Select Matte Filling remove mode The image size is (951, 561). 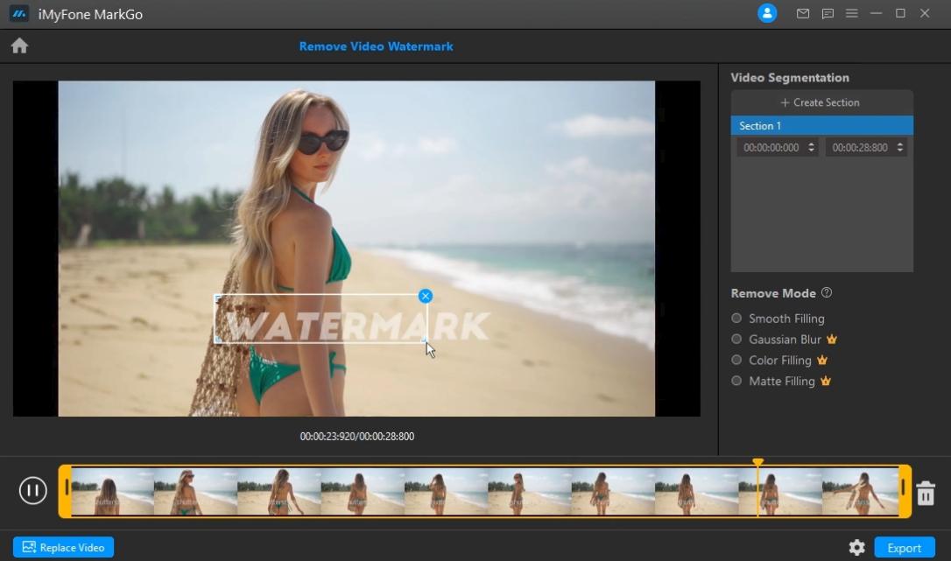point(736,382)
